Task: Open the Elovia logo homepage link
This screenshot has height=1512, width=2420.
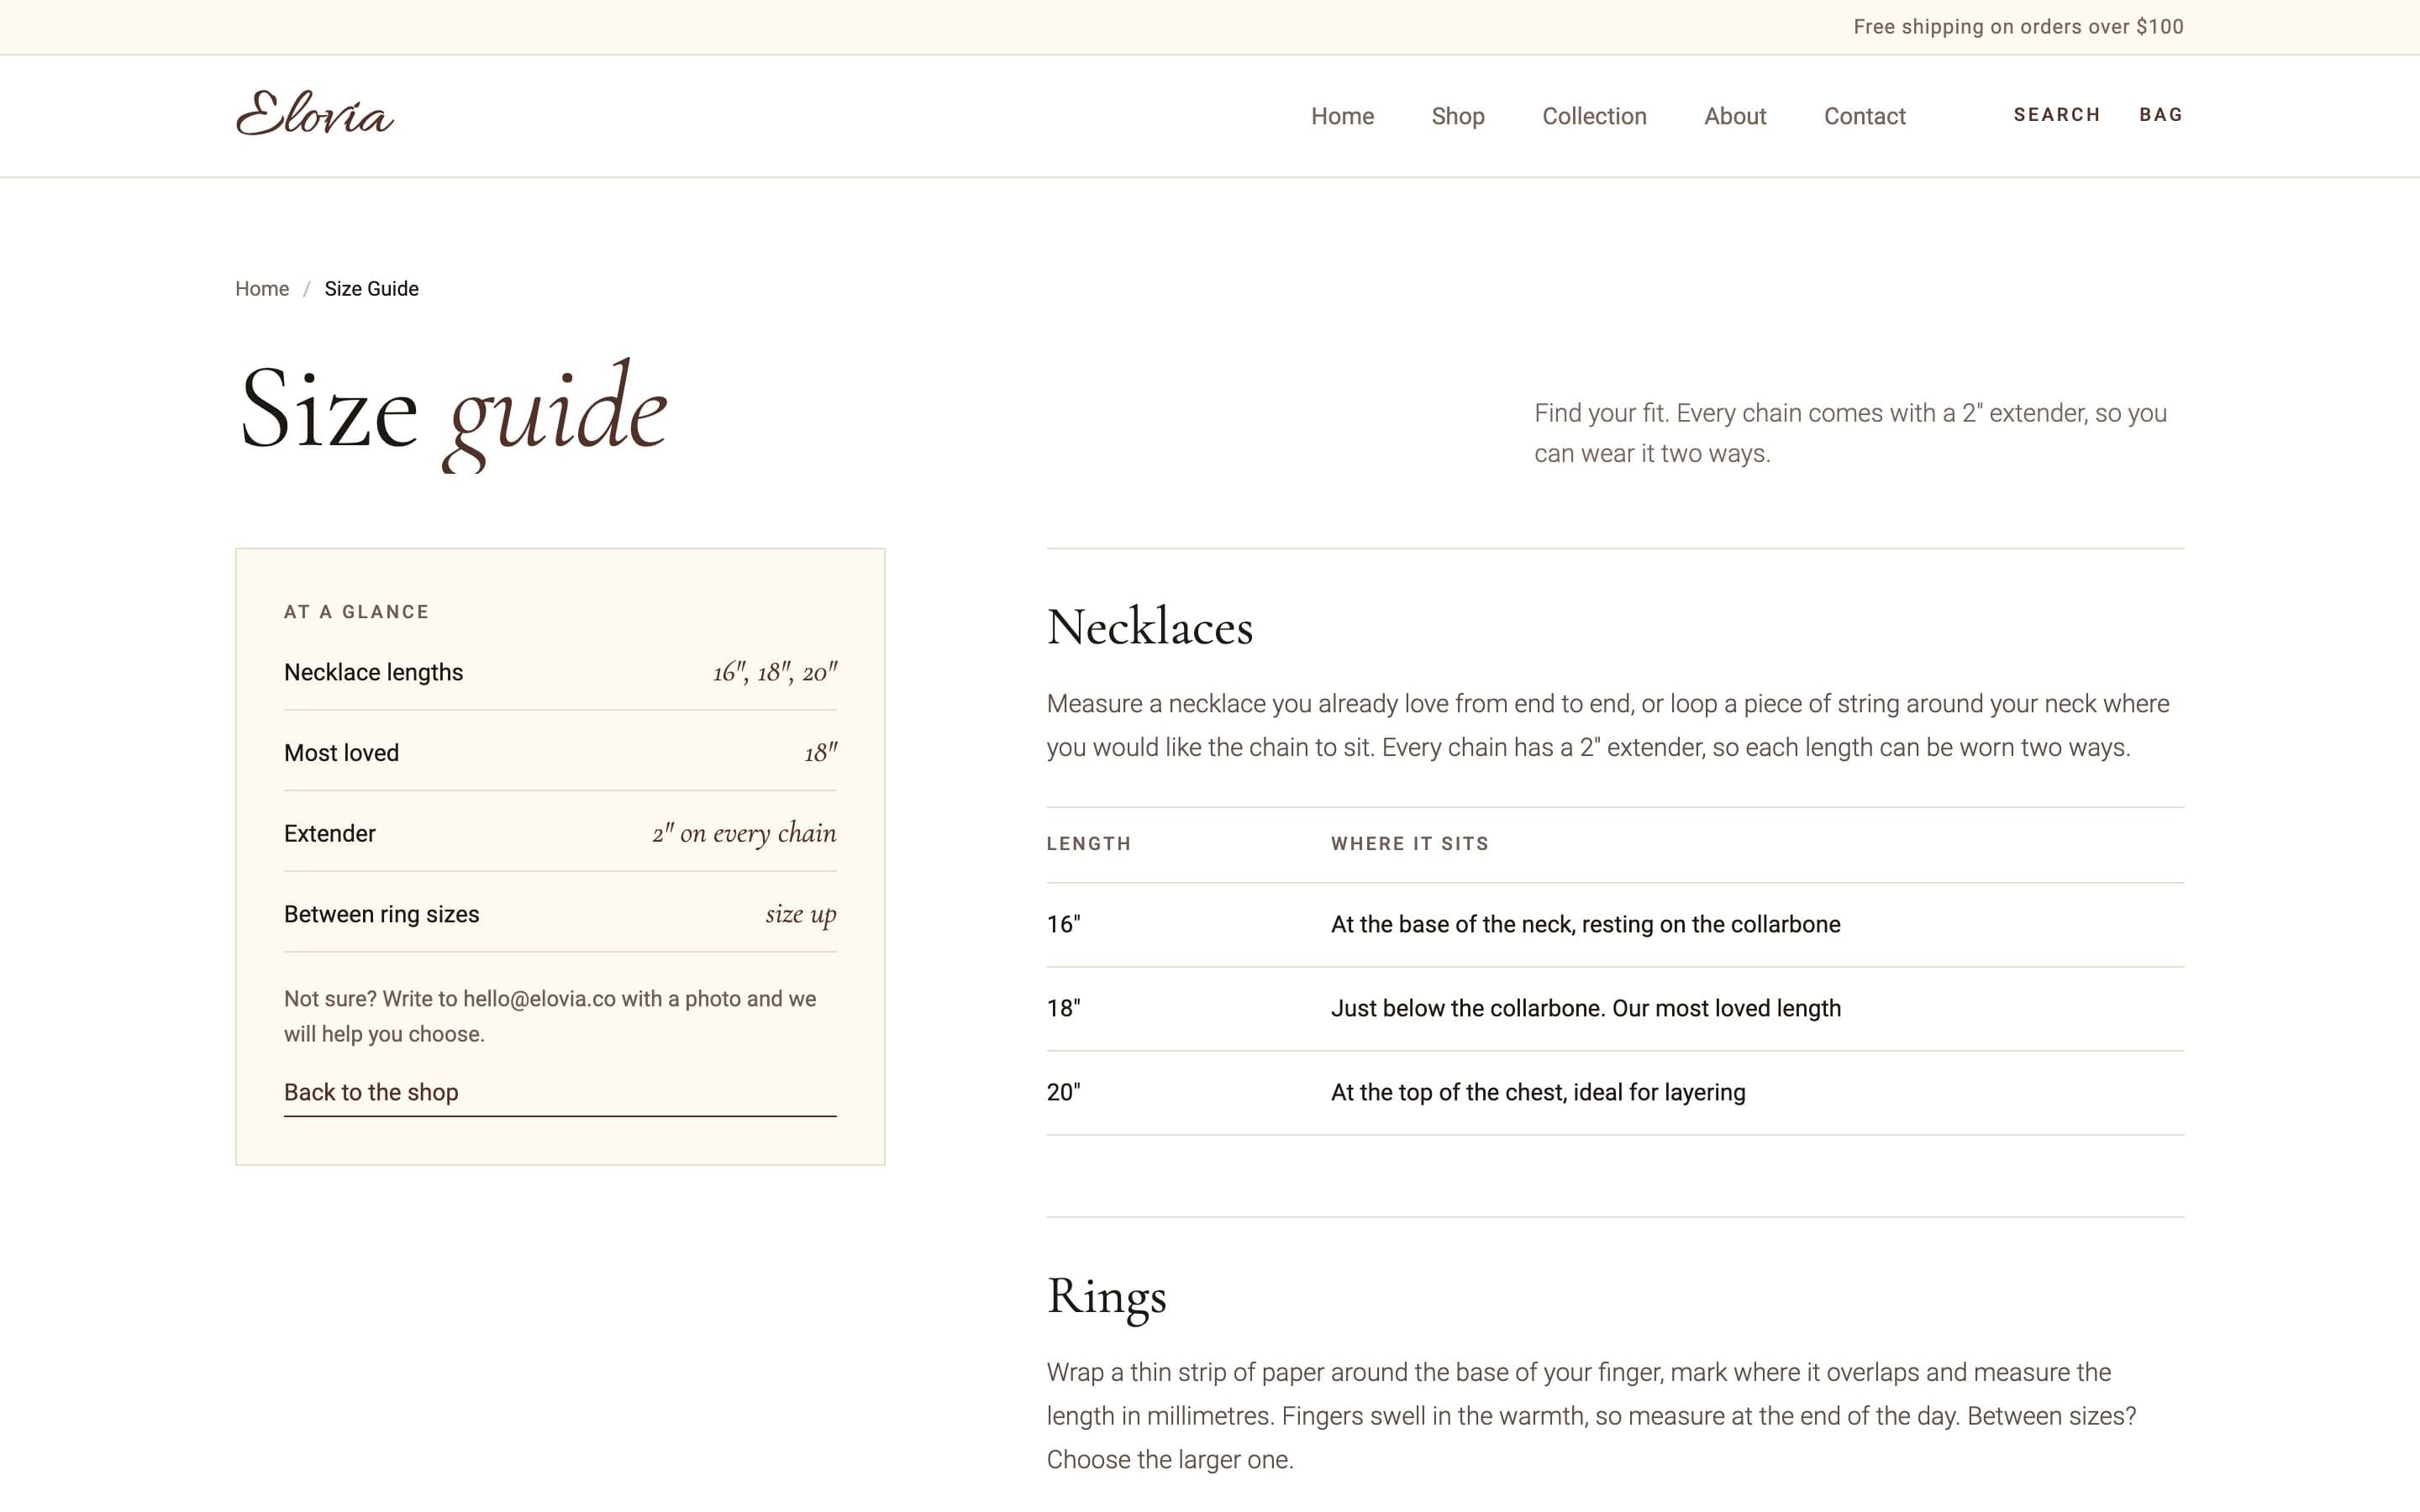Action: pos(315,114)
